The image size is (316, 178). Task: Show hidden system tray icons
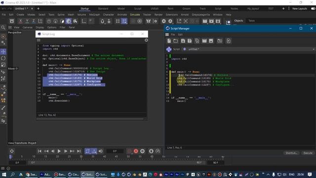click(268, 175)
